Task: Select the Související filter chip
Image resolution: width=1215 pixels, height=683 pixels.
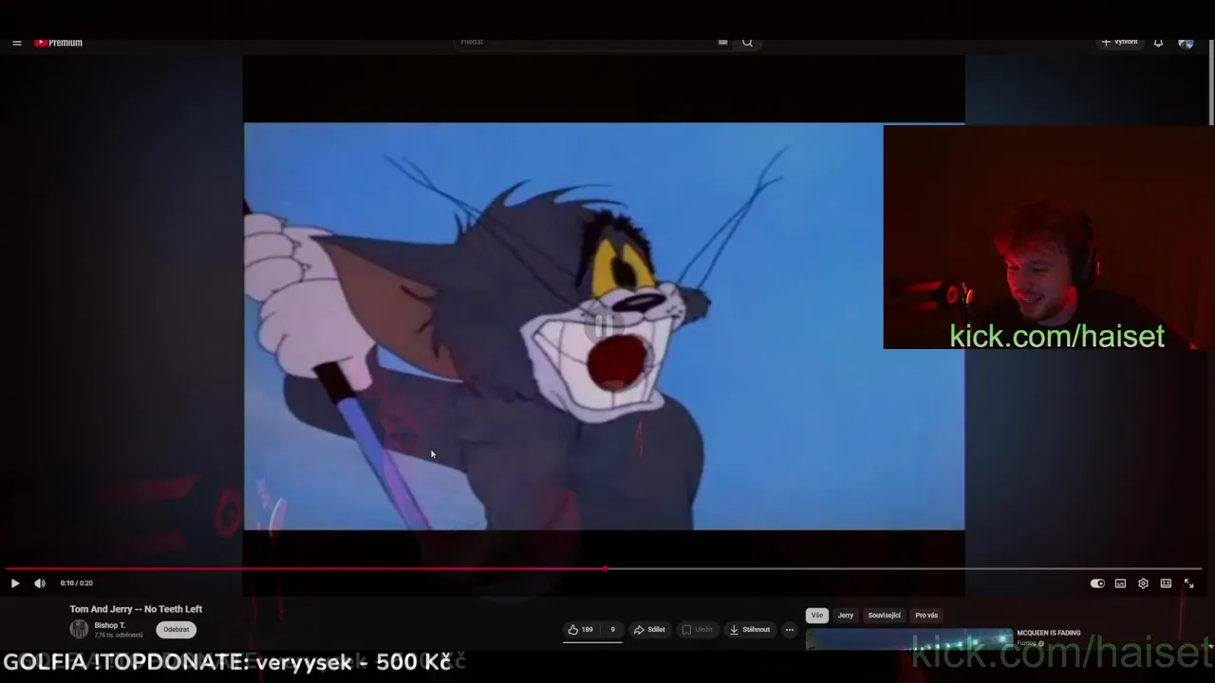Action: pyautogui.click(x=884, y=616)
